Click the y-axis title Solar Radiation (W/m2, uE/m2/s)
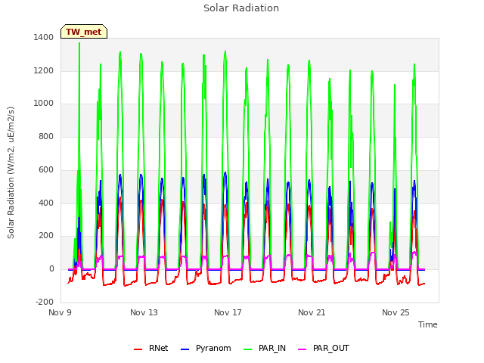This screenshot has height=363, width=484. [x=11, y=172]
